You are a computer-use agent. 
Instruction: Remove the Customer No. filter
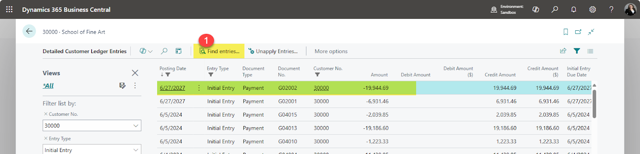(x=46, y=114)
